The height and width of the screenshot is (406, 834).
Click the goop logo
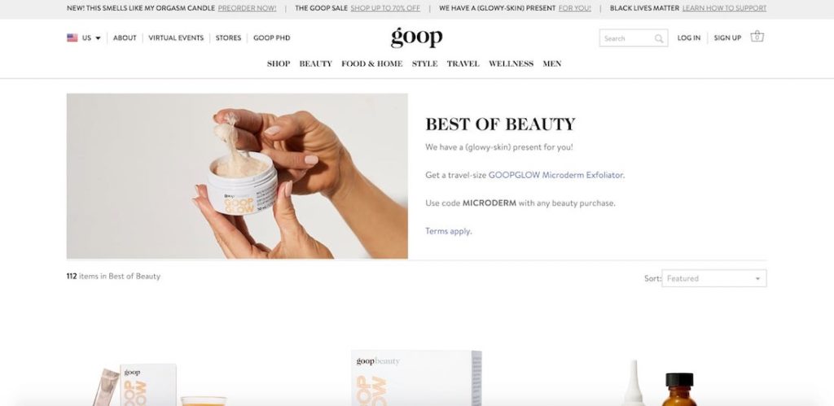(x=416, y=37)
